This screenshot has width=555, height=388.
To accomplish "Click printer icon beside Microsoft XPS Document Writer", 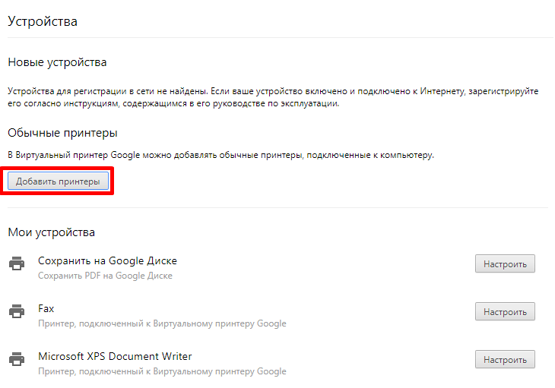I will pos(17,359).
